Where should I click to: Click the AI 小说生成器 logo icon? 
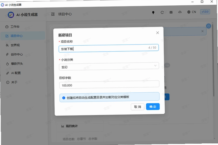tap(11, 15)
